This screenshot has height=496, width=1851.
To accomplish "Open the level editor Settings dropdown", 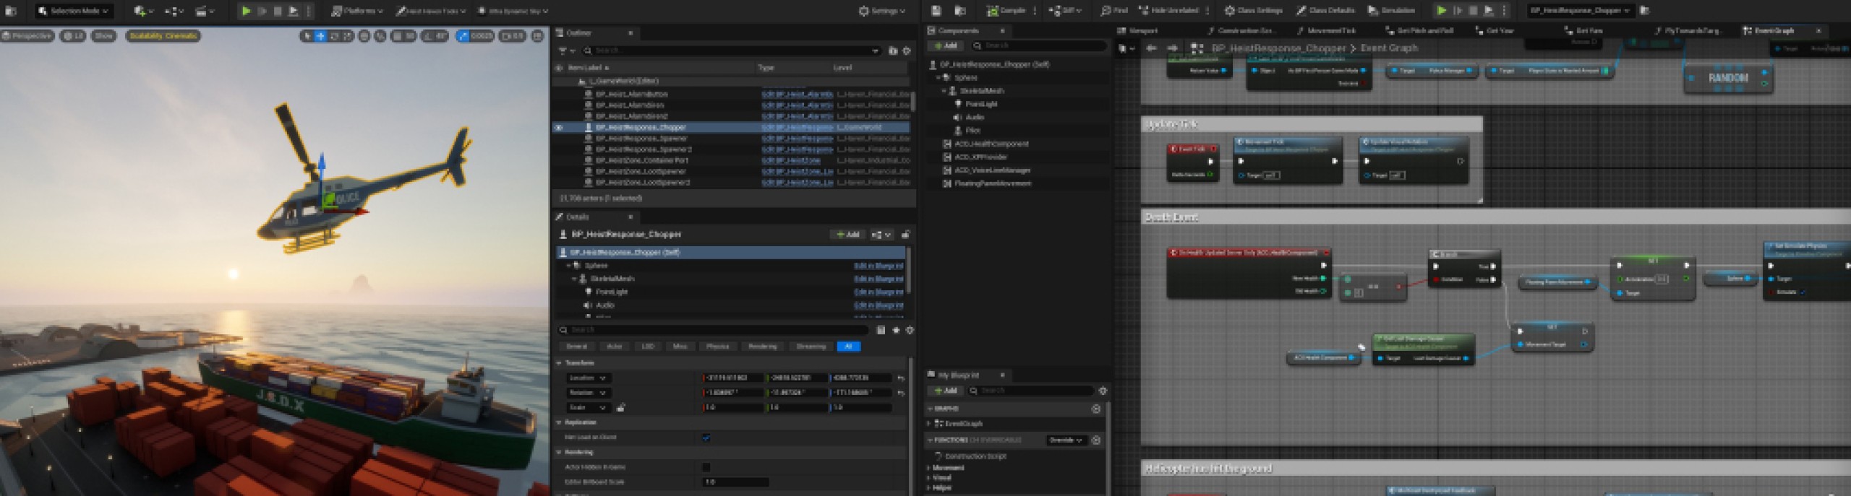I will [882, 11].
